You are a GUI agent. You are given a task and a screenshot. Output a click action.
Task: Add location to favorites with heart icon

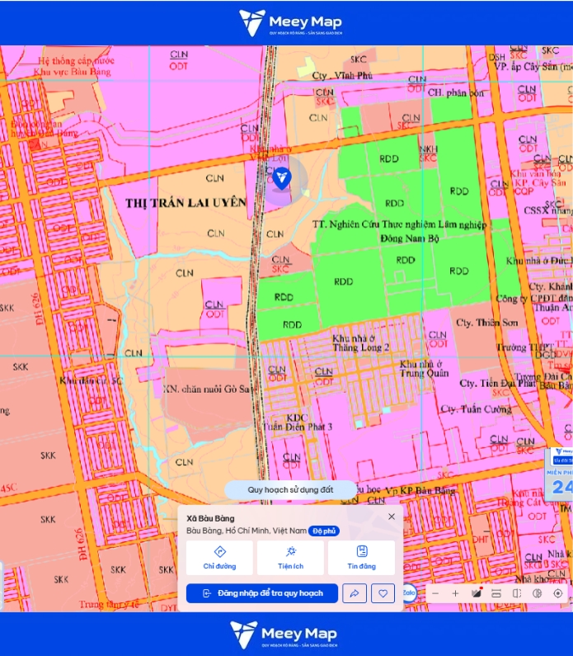click(383, 593)
